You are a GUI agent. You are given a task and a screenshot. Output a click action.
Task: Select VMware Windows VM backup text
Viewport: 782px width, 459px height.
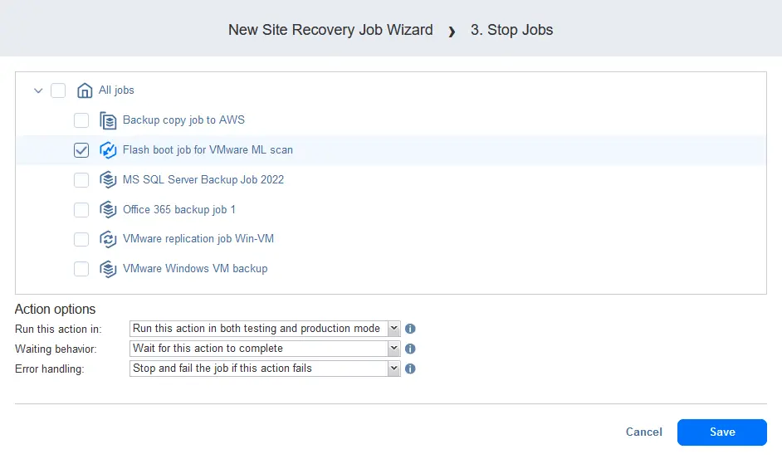[195, 269]
